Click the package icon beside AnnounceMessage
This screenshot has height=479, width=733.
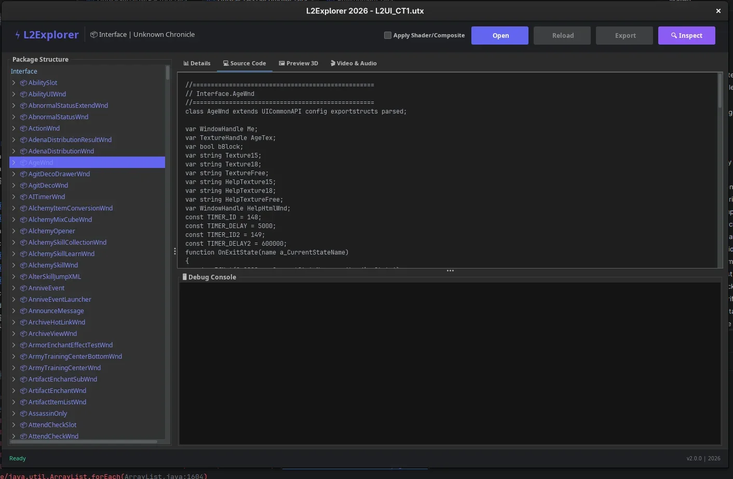23,311
